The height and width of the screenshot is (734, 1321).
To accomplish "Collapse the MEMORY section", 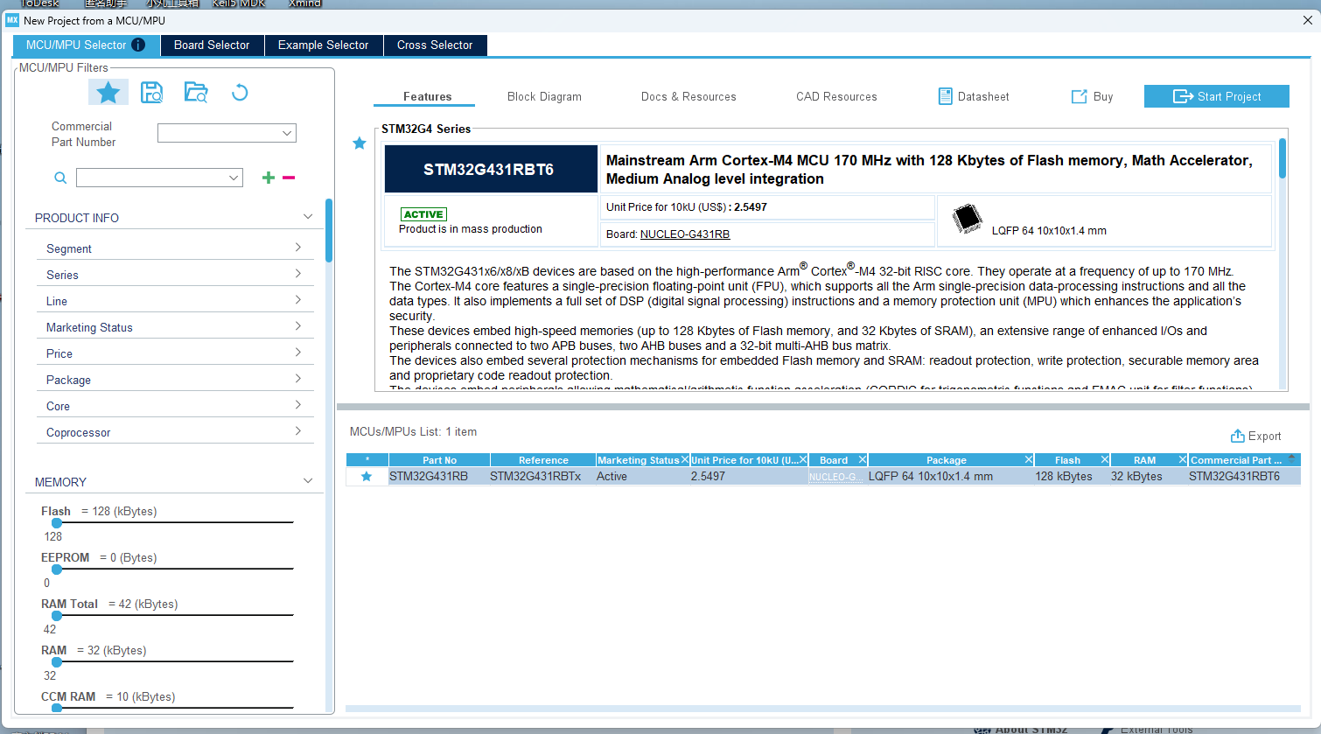I will coord(308,481).
